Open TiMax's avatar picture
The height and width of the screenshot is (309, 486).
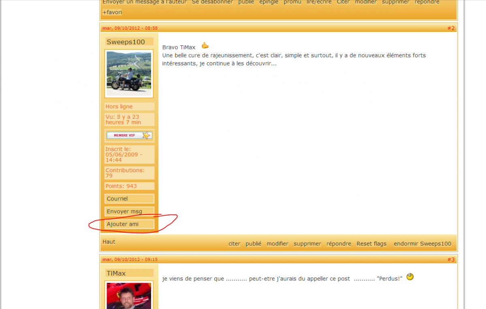click(x=129, y=296)
